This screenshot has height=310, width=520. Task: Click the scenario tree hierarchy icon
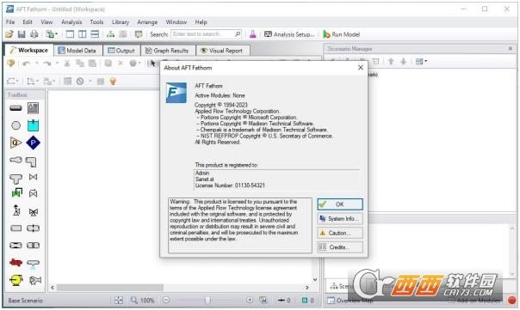coord(110,34)
